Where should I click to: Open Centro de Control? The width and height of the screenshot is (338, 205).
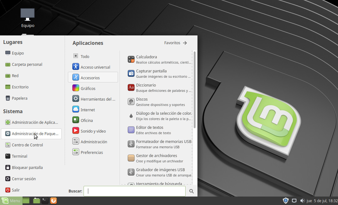pyautogui.click(x=27, y=145)
